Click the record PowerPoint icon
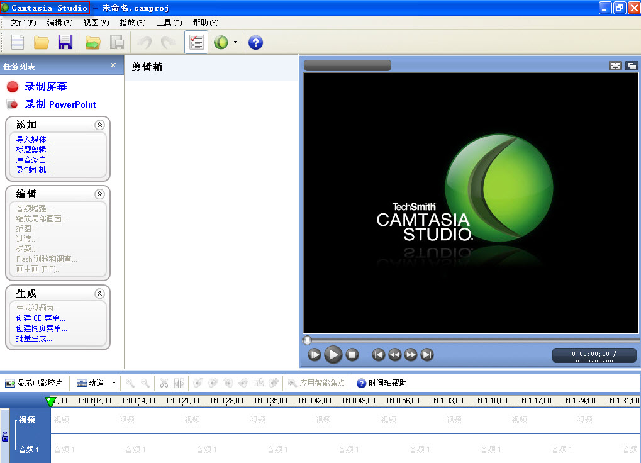The width and height of the screenshot is (641, 463). 12,104
